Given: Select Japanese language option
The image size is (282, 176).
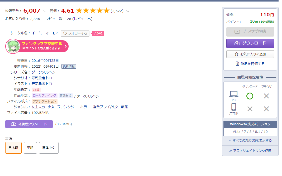Looking at the screenshot, I should 13,148.
